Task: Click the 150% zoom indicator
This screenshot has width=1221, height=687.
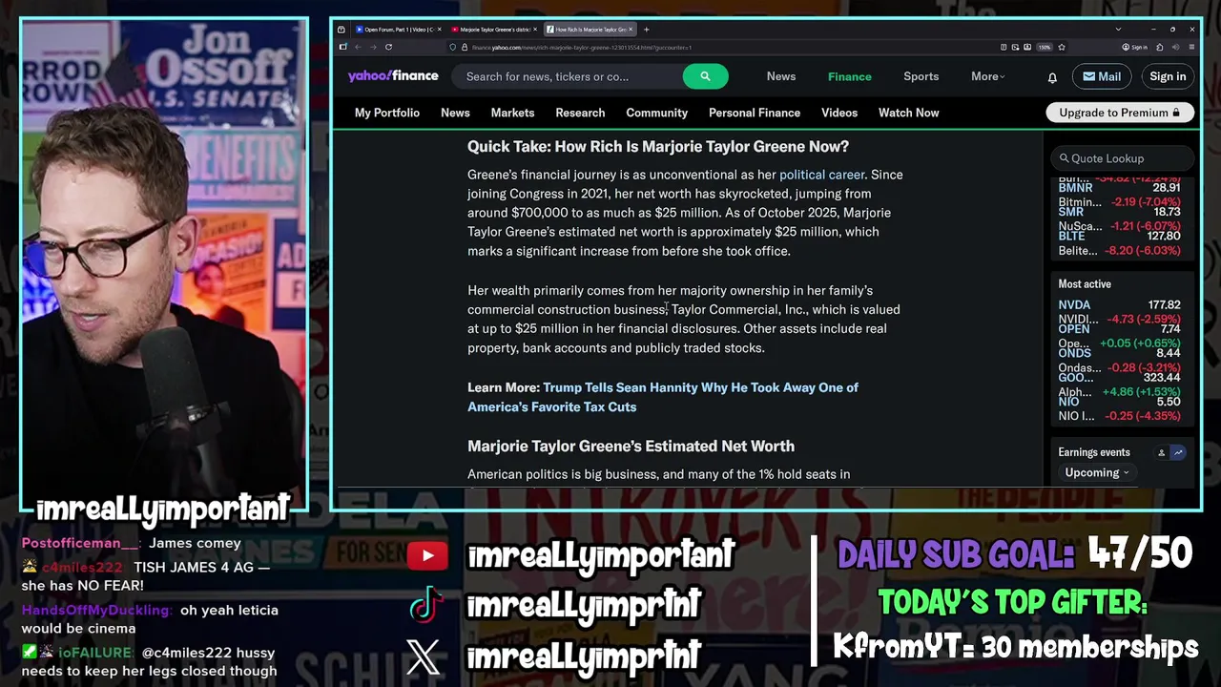Action: coord(1045,47)
